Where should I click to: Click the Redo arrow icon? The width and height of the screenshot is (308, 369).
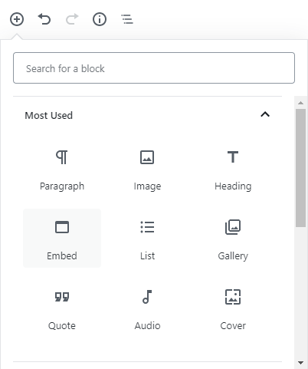72,19
